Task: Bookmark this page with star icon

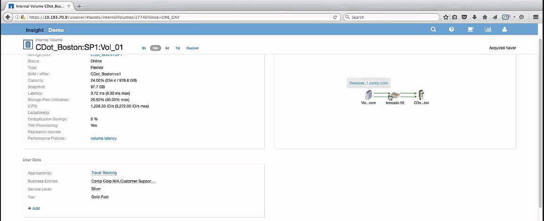Action: click(x=446, y=17)
